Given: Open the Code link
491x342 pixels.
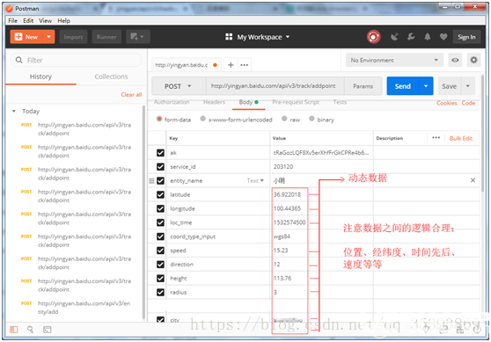Looking at the screenshot, I should (x=468, y=103).
